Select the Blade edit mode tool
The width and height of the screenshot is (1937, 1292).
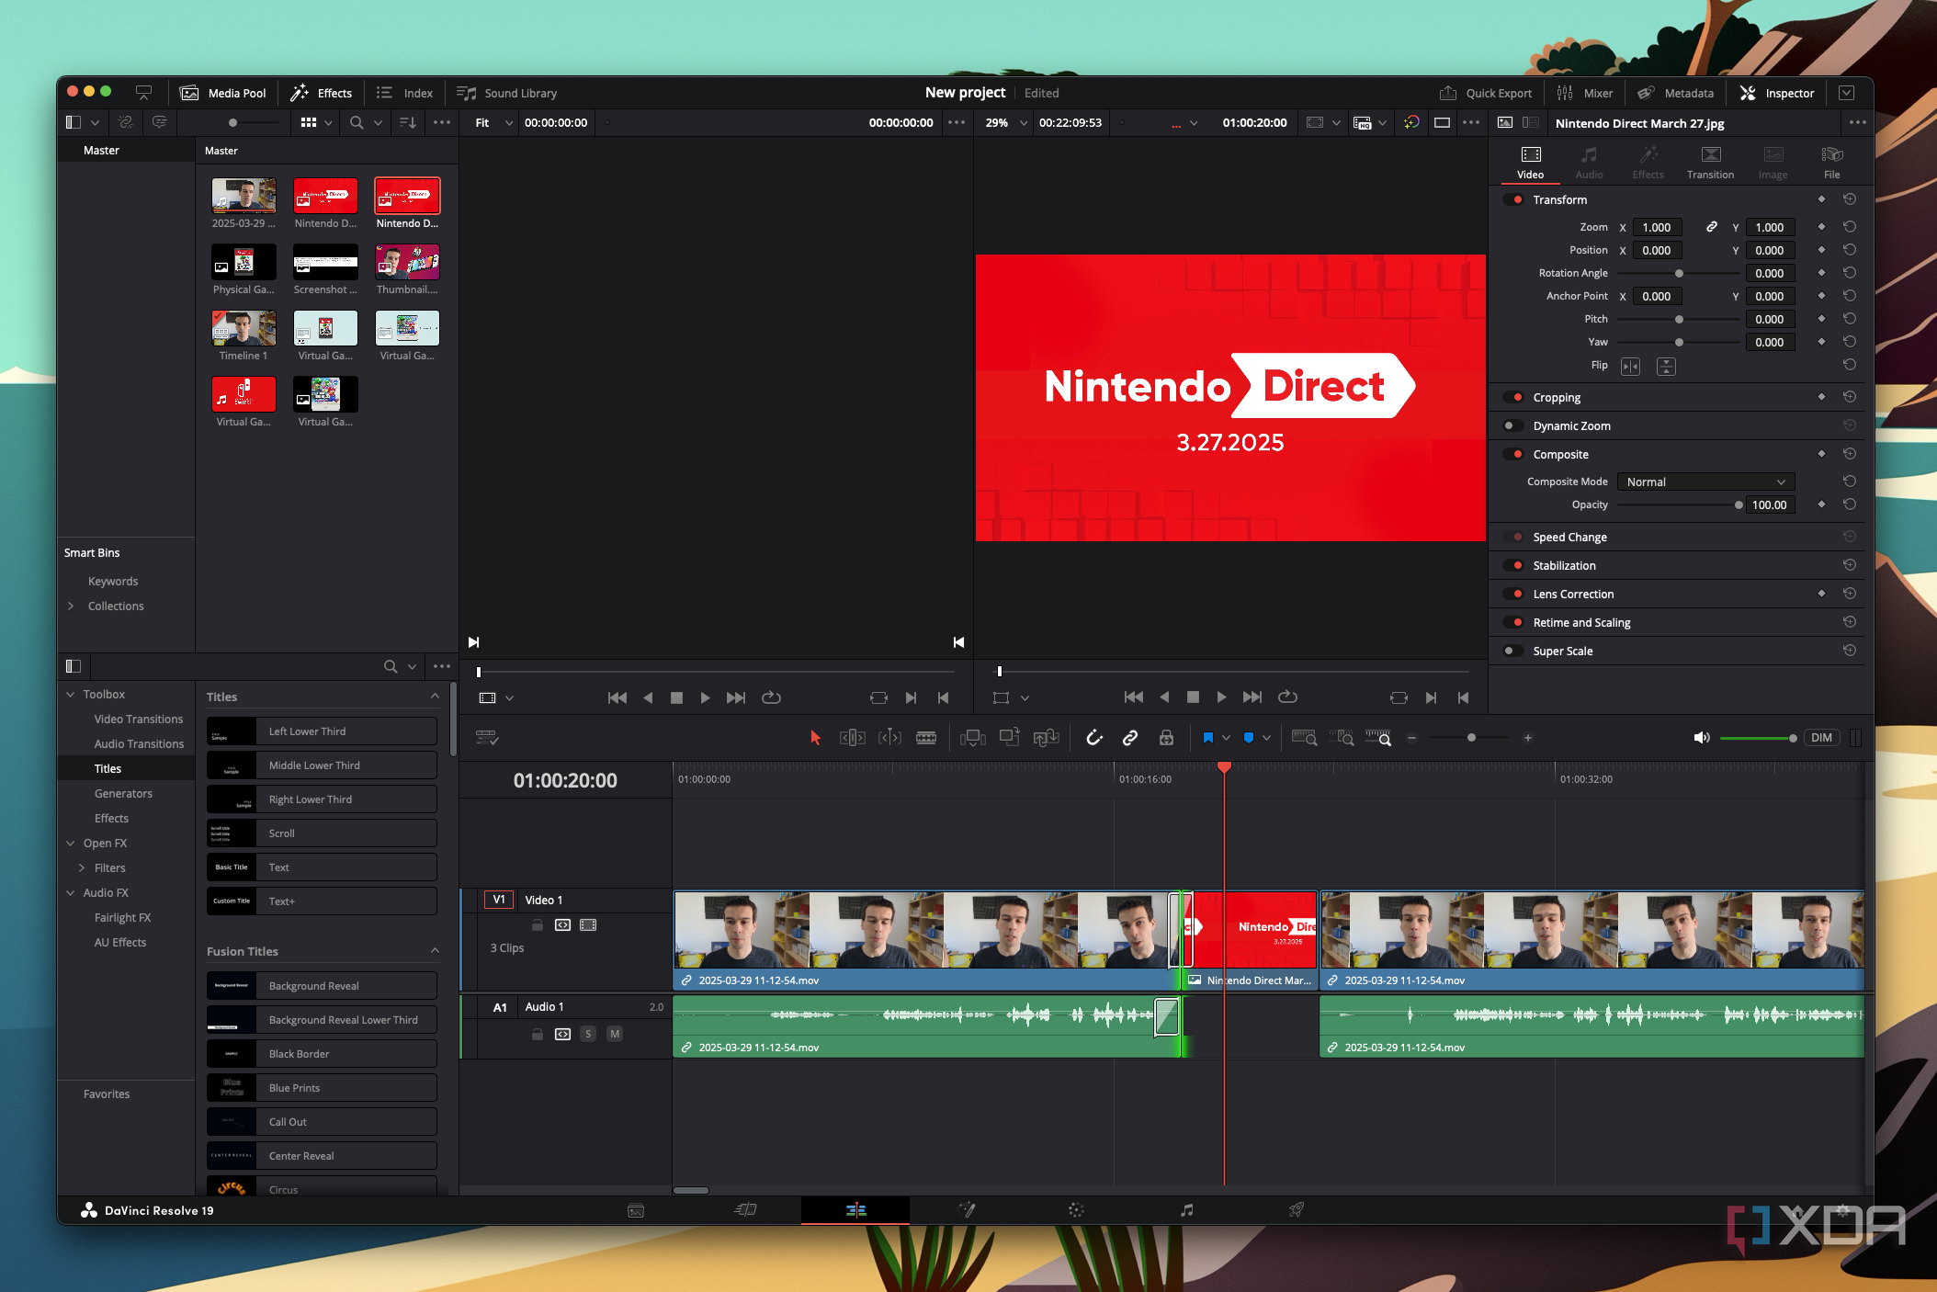925,738
